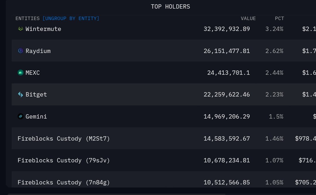316x195 pixels.
Task: Click the 2.62% percentage cell
Action: (274, 51)
